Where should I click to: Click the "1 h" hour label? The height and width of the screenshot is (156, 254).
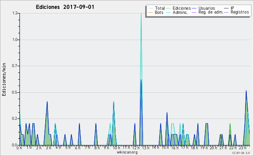(x=29, y=148)
